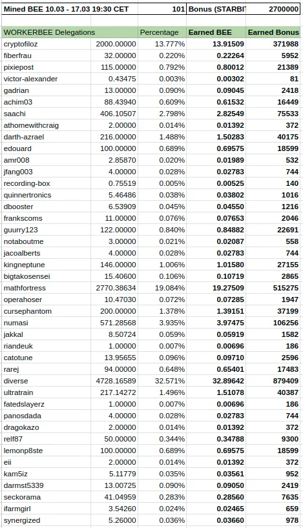This screenshot has width=303, height=528.
Task: Select the Mined BEE date range cell
Action: point(69,9)
